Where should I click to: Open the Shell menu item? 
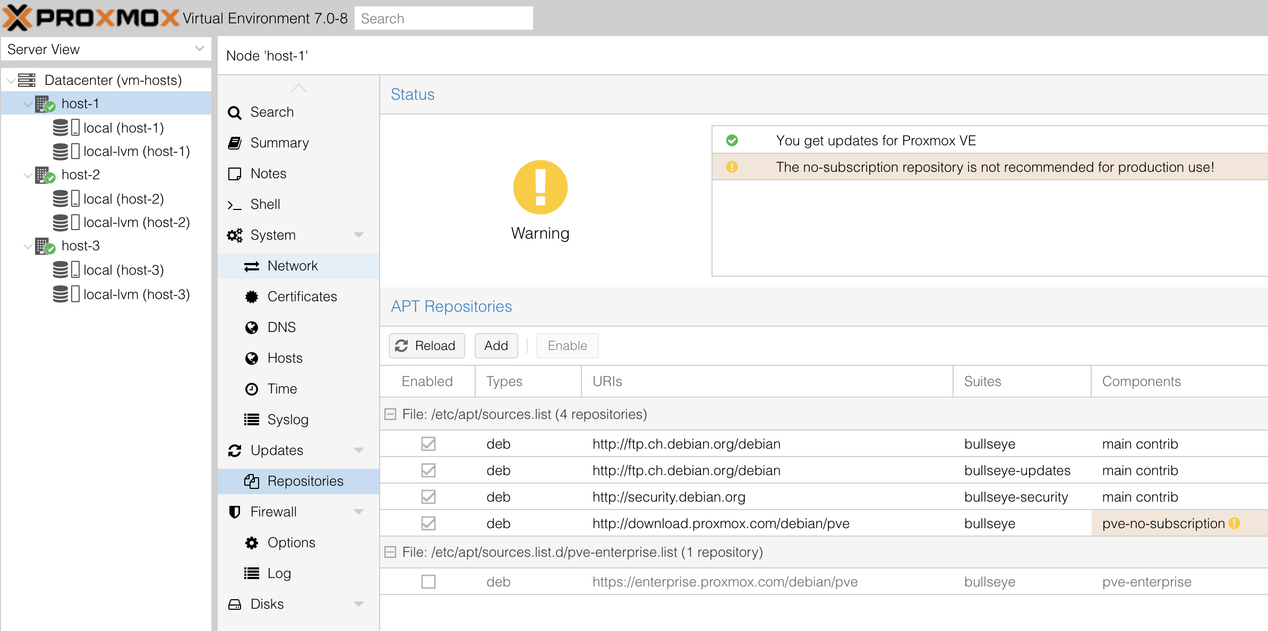click(298, 205)
